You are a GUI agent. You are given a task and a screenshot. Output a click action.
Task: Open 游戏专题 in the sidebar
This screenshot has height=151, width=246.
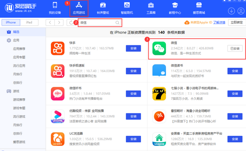(x=19, y=108)
